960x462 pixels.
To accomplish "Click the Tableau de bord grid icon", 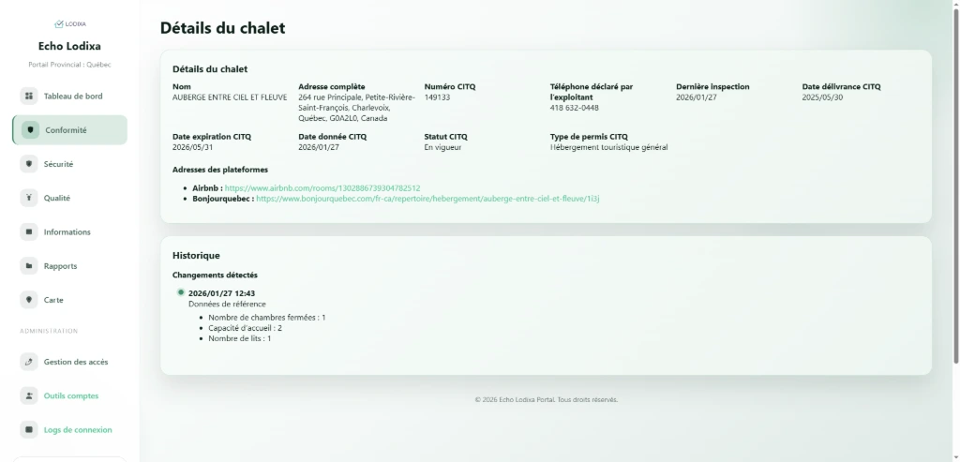I will coord(28,97).
